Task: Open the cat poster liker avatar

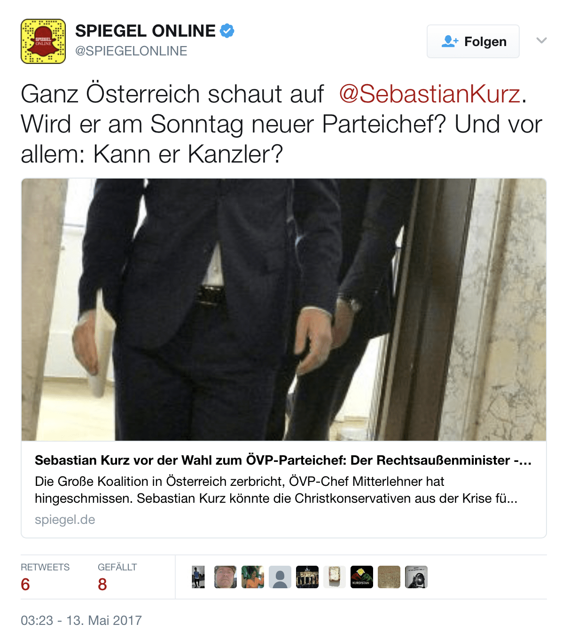Action: click(416, 577)
